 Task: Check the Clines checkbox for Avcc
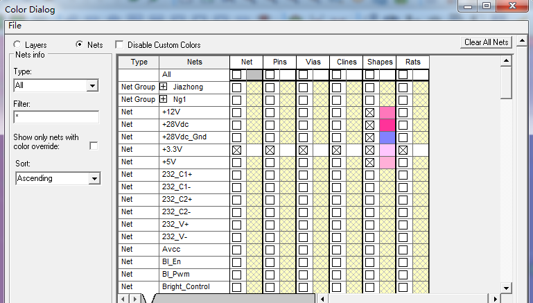pos(337,250)
